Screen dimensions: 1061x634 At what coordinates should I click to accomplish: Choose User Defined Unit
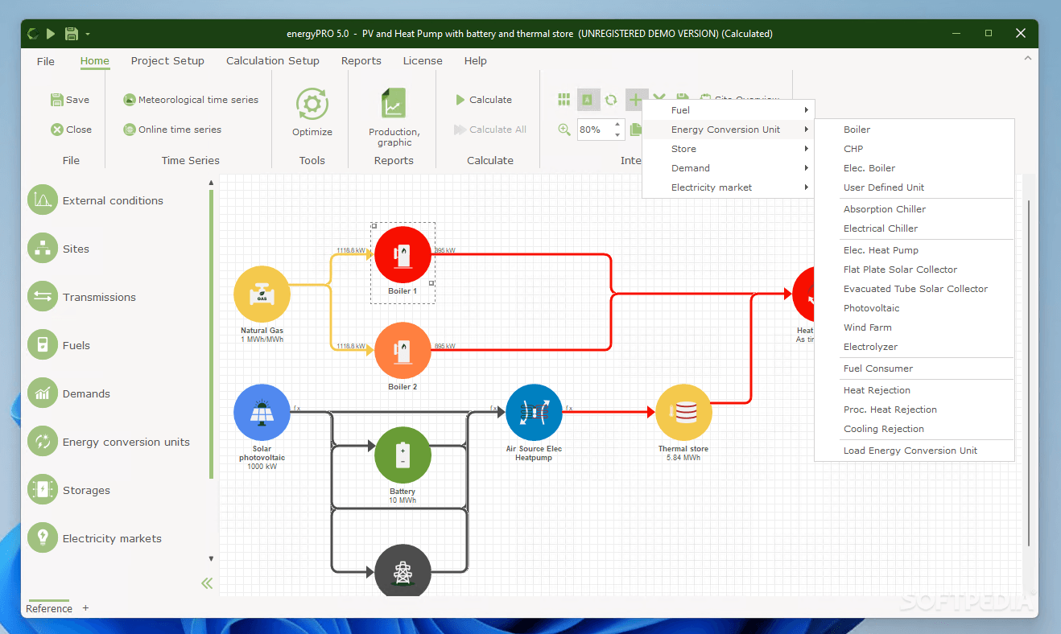click(x=914, y=187)
